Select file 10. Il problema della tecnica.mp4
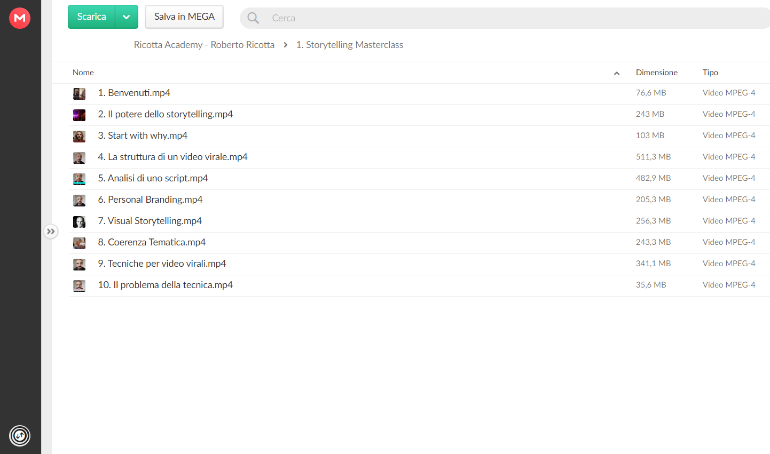This screenshot has height=454, width=770. (419, 285)
